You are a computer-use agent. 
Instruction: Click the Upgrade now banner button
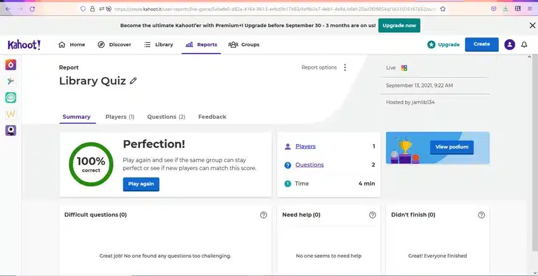[x=399, y=25]
